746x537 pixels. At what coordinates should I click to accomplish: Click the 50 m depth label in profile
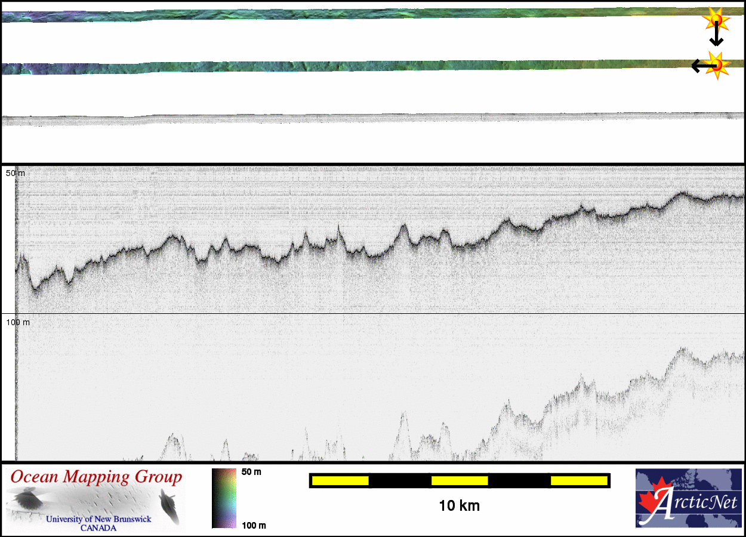point(16,173)
